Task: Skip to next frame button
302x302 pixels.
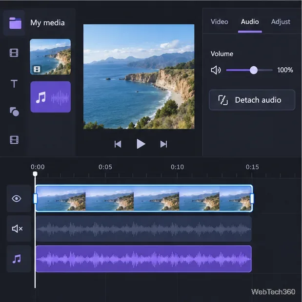Action: point(163,144)
